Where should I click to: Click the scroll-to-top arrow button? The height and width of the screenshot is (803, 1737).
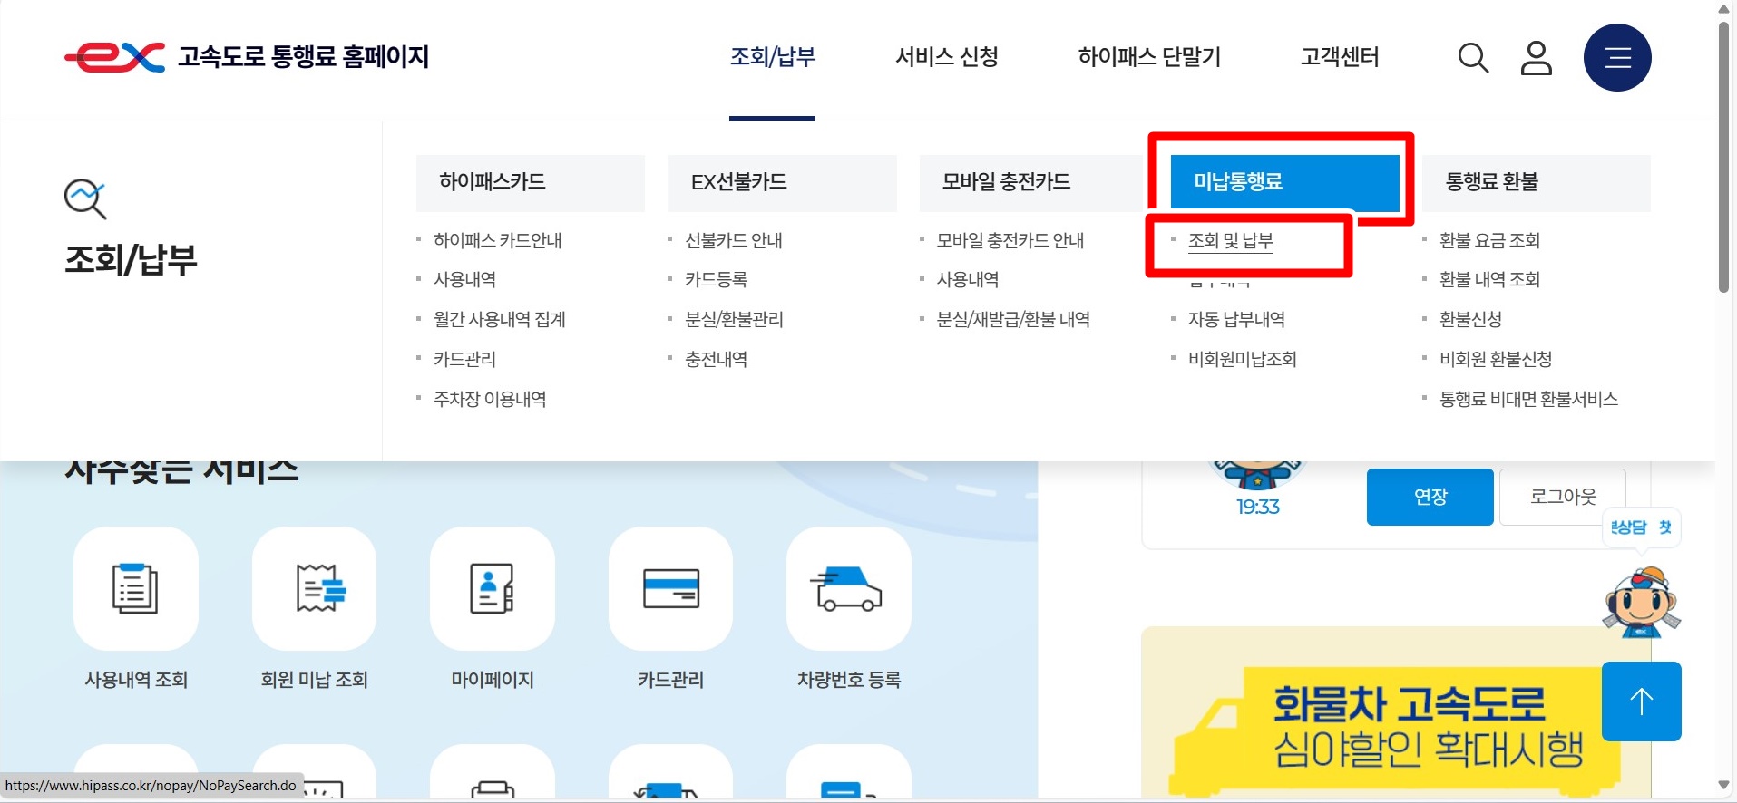1641,701
